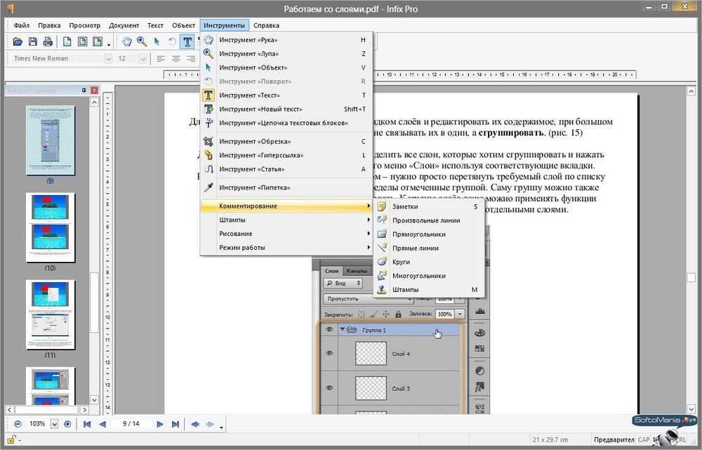702x450 pixels.
Task: Click the page 10 thumbnail
Action: 50,228
